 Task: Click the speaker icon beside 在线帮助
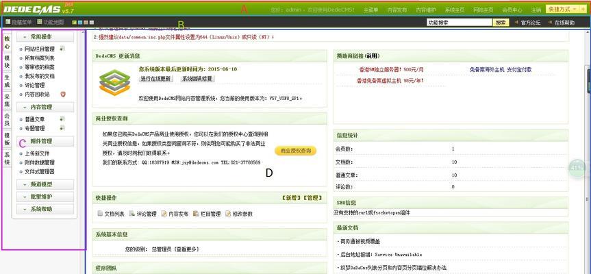[x=551, y=23]
